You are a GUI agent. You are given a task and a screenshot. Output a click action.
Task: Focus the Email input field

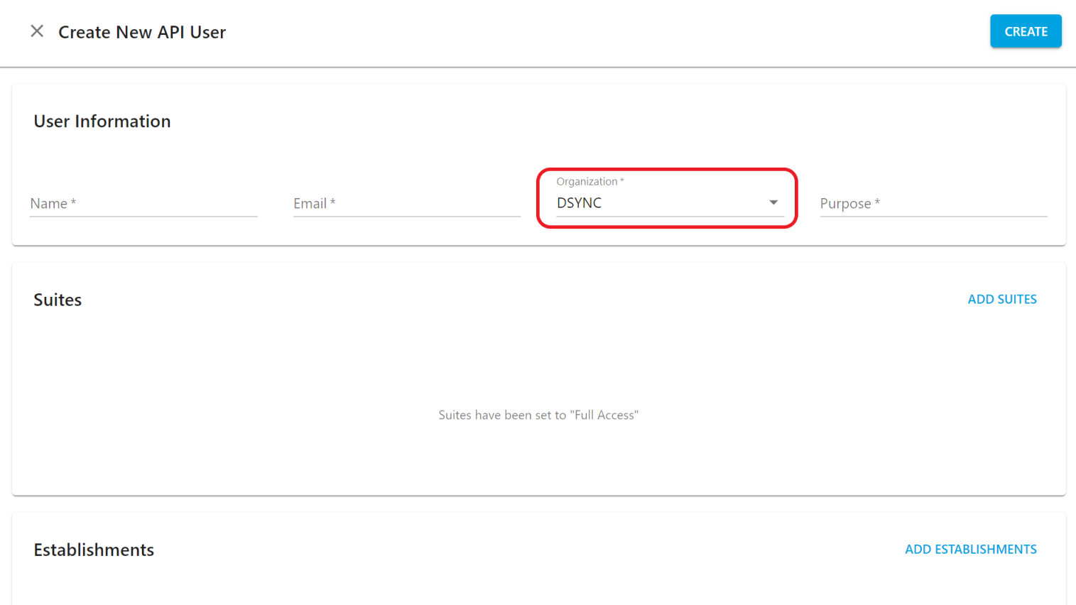tap(407, 203)
